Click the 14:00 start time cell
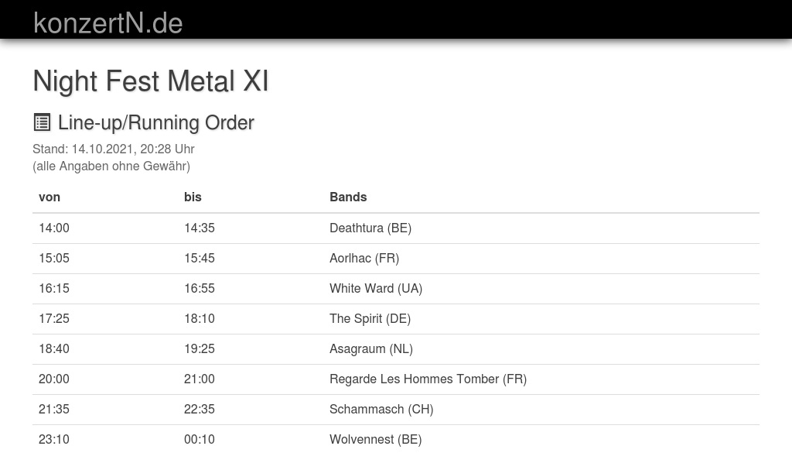The width and height of the screenshot is (792, 470). coord(54,228)
